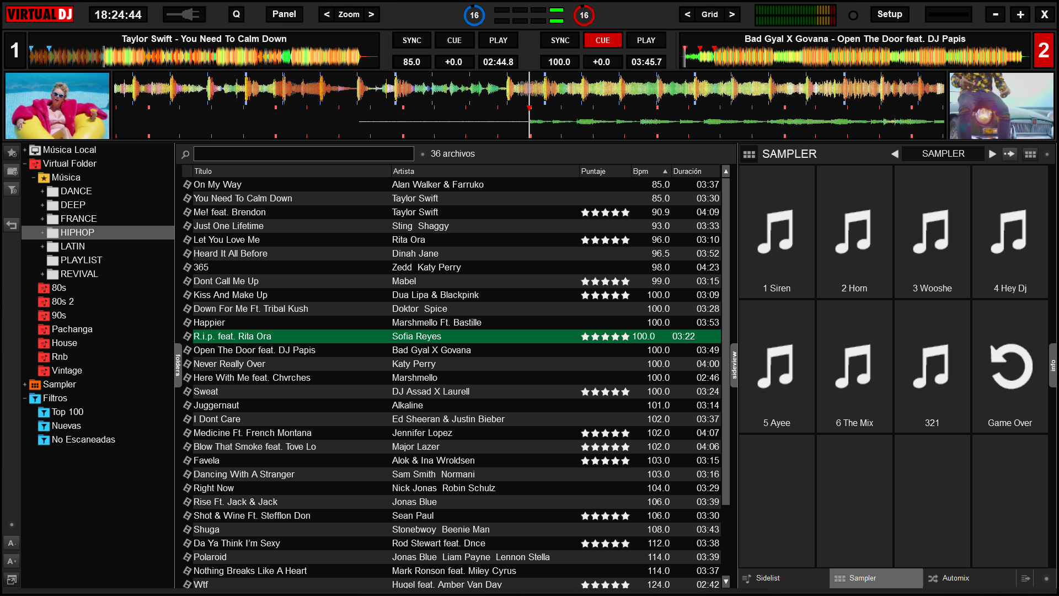Toggle the red CUE button on deck 2

(602, 40)
